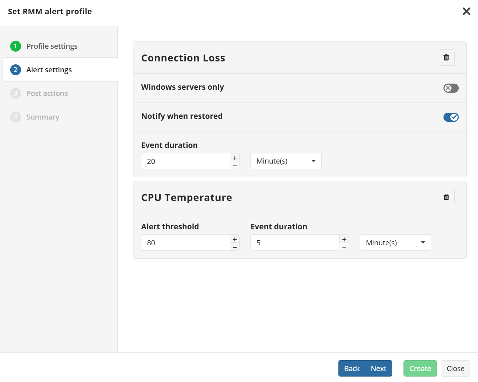Select the Alert settings step
This screenshot has width=478, height=382.
60,70
